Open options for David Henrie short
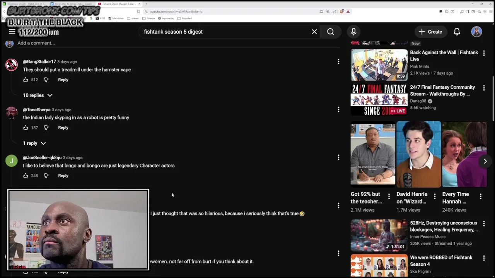Image resolution: width=495 pixels, height=278 pixels. 435,197
